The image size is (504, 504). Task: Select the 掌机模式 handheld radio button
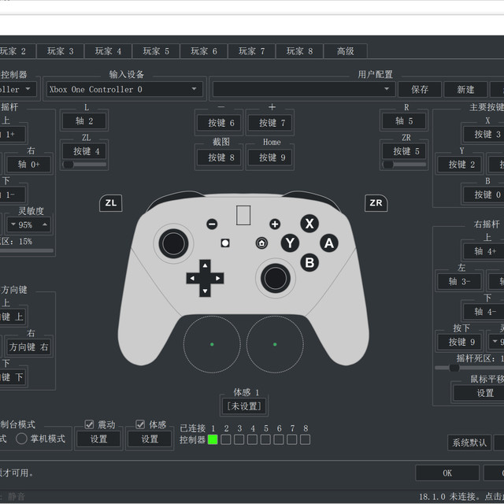point(21,439)
